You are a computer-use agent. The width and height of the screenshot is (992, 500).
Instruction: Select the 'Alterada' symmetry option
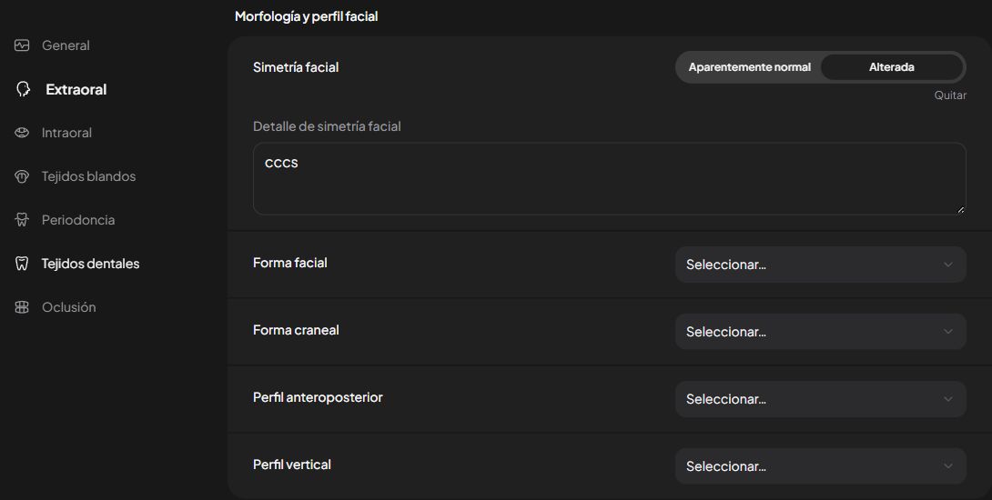click(891, 67)
